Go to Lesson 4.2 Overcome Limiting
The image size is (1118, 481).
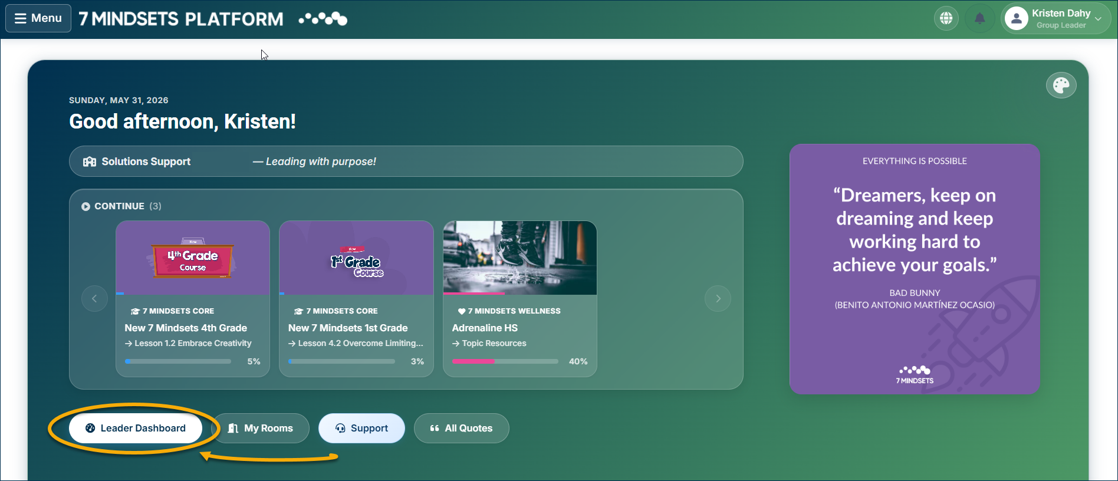point(361,343)
